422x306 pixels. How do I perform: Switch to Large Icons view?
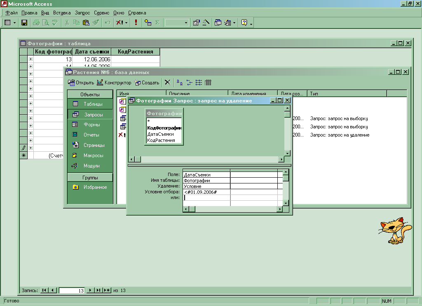tap(180, 83)
